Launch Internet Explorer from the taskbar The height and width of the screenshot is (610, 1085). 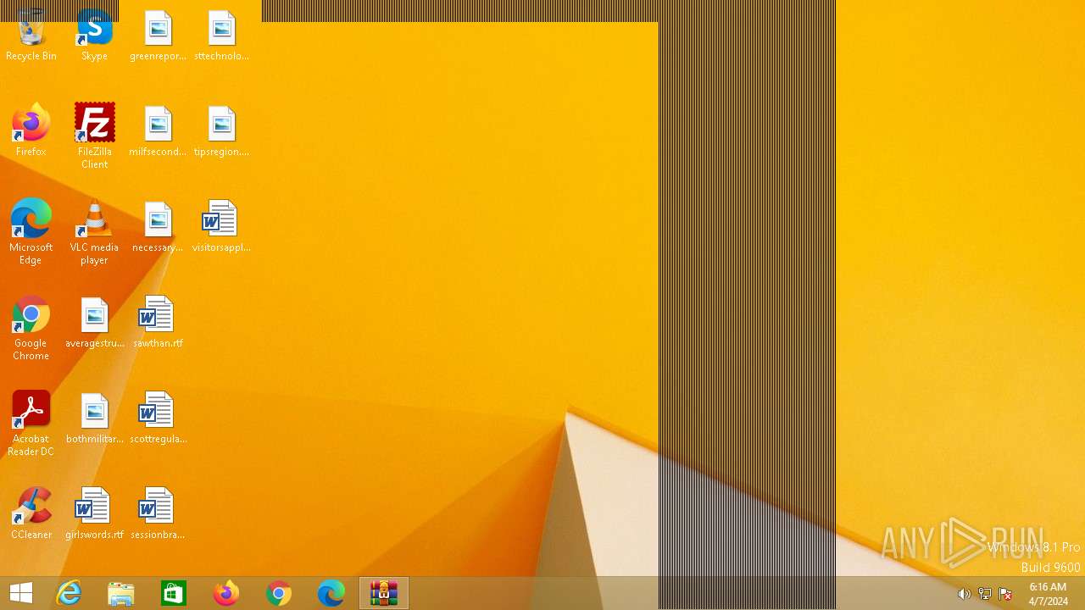point(69,593)
